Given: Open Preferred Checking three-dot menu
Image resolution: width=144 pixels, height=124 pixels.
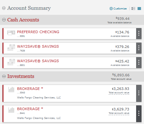Looking at the screenshot, I should (139, 33).
